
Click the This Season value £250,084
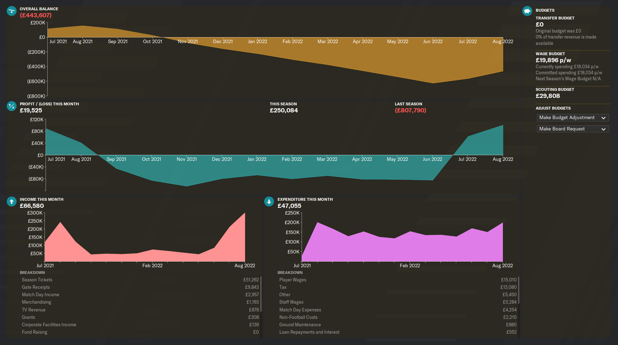pos(284,110)
